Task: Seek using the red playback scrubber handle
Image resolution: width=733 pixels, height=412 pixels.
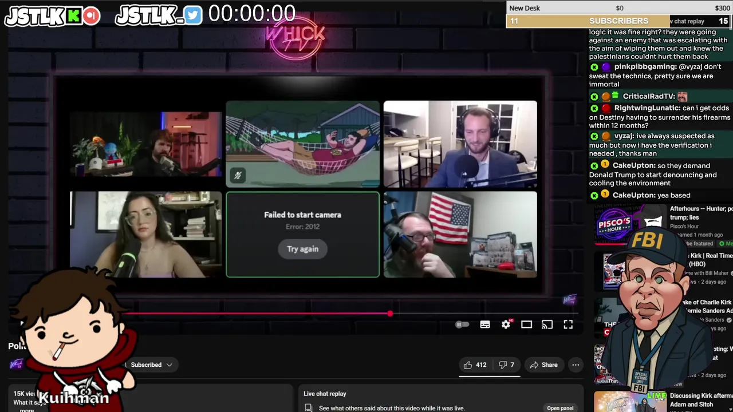Action: click(390, 314)
